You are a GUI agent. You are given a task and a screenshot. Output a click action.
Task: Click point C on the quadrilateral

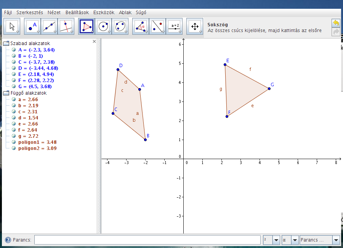pyautogui.click(x=113, y=113)
